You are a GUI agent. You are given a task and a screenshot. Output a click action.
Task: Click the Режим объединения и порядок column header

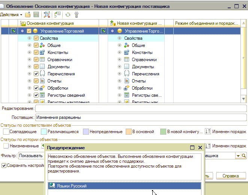[207, 23]
